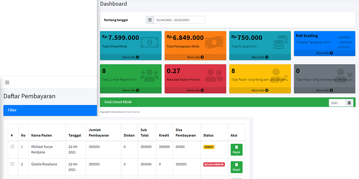Sort table by Nama Pasien column header
359x179 pixels.
tap(41, 135)
